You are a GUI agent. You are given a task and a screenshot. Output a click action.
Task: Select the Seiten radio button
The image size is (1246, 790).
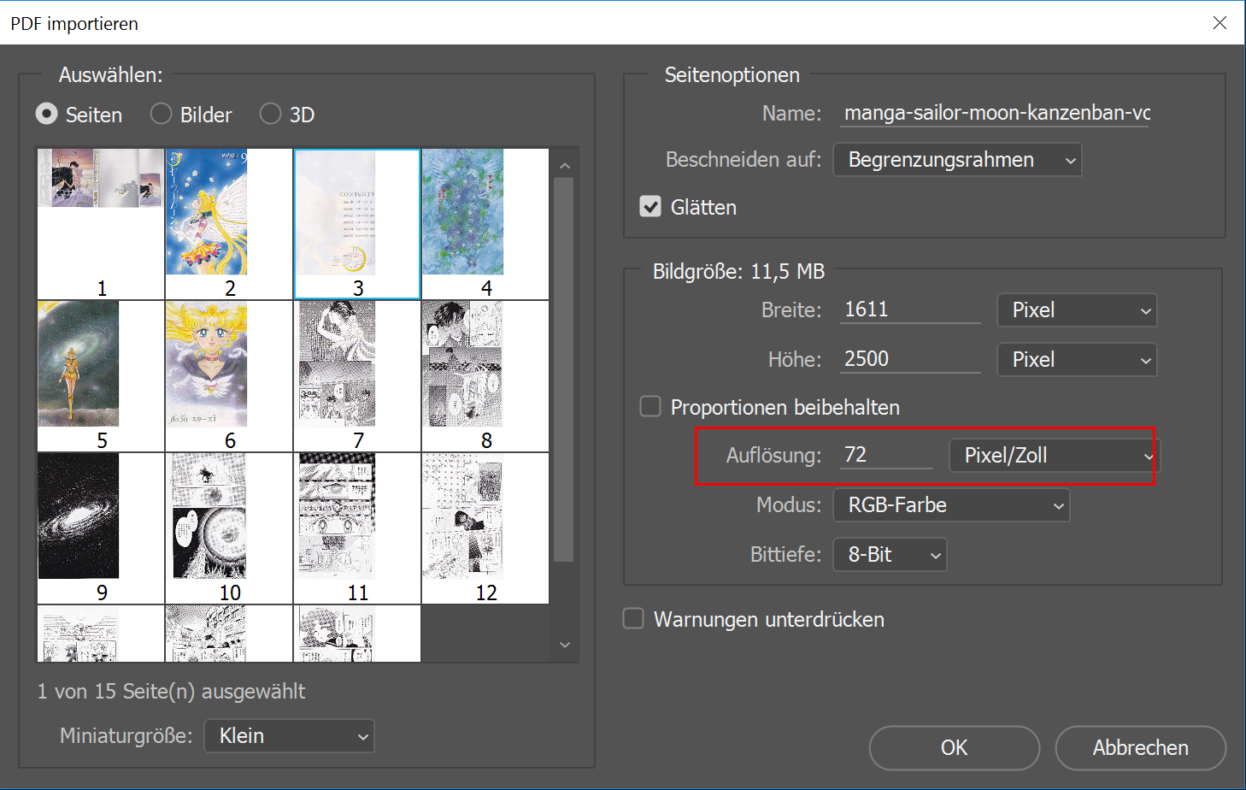coord(47,114)
